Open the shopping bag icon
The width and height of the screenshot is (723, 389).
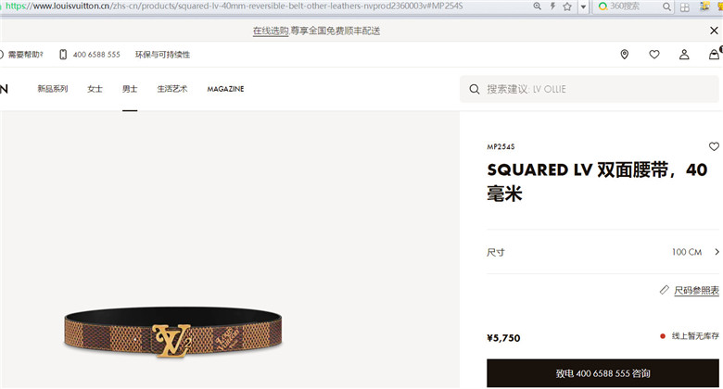click(x=714, y=55)
